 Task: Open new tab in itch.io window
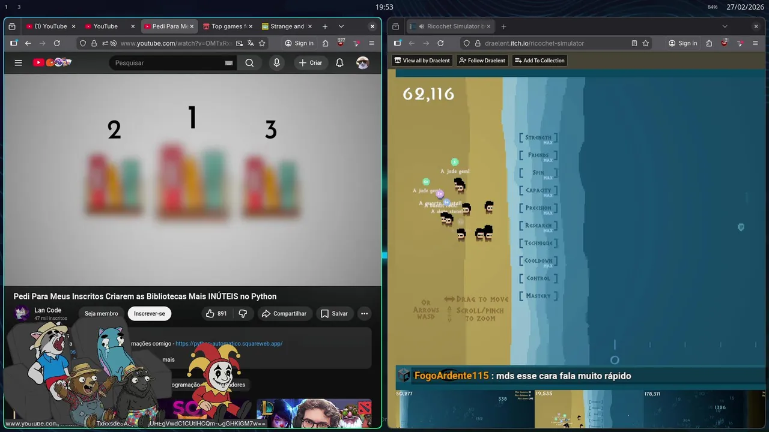click(503, 26)
